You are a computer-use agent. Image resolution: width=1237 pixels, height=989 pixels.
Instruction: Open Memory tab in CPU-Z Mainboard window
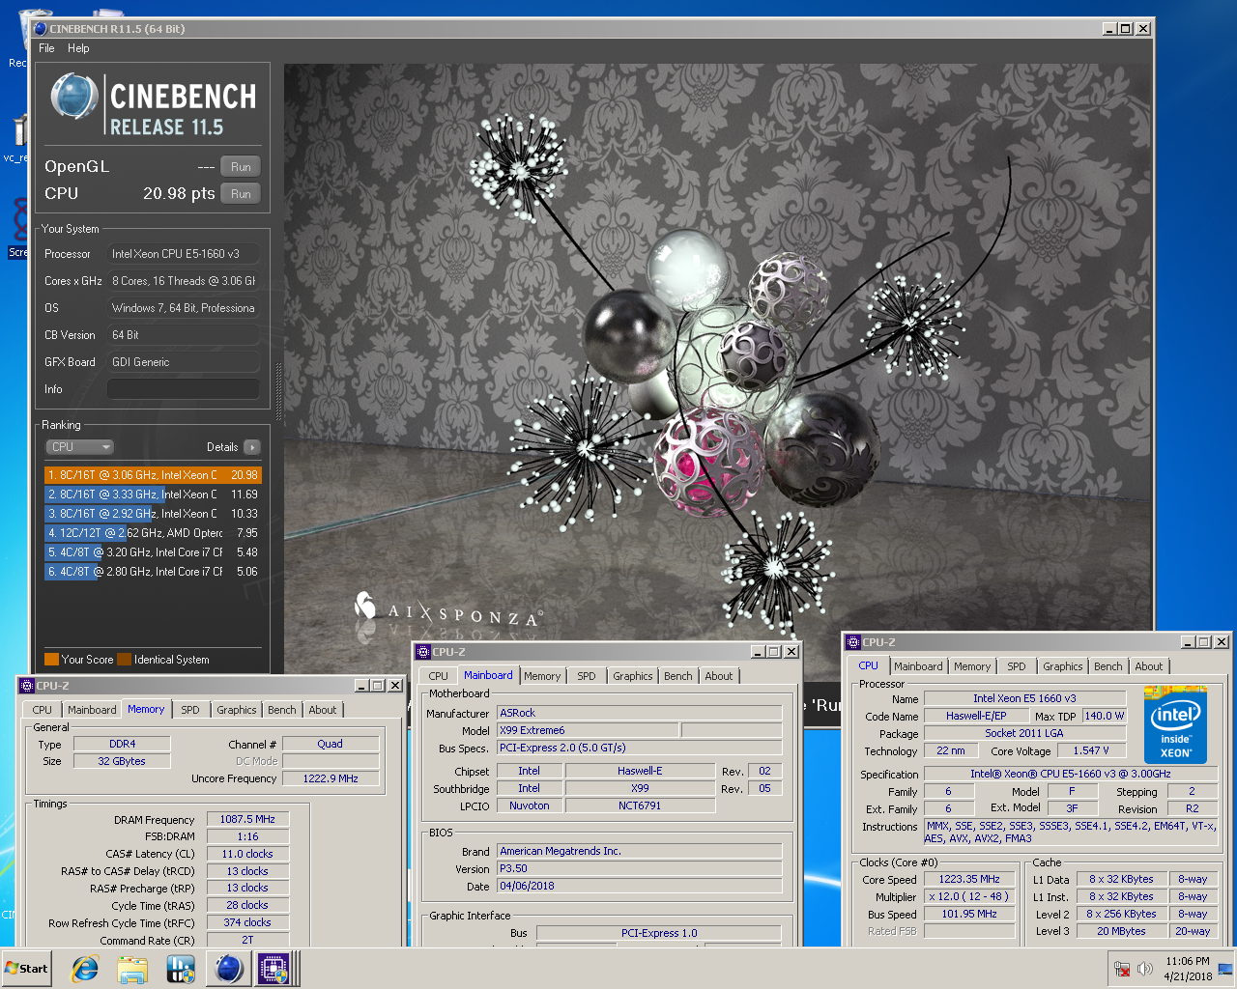pyautogui.click(x=542, y=676)
